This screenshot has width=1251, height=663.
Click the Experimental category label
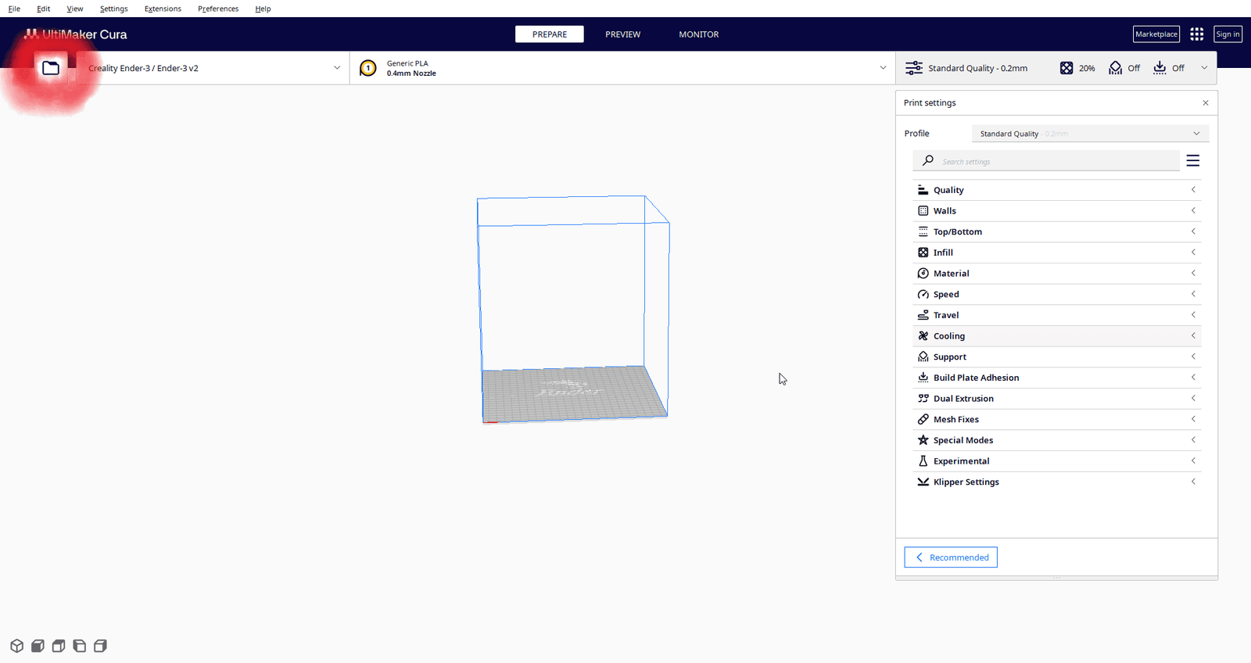click(x=961, y=461)
